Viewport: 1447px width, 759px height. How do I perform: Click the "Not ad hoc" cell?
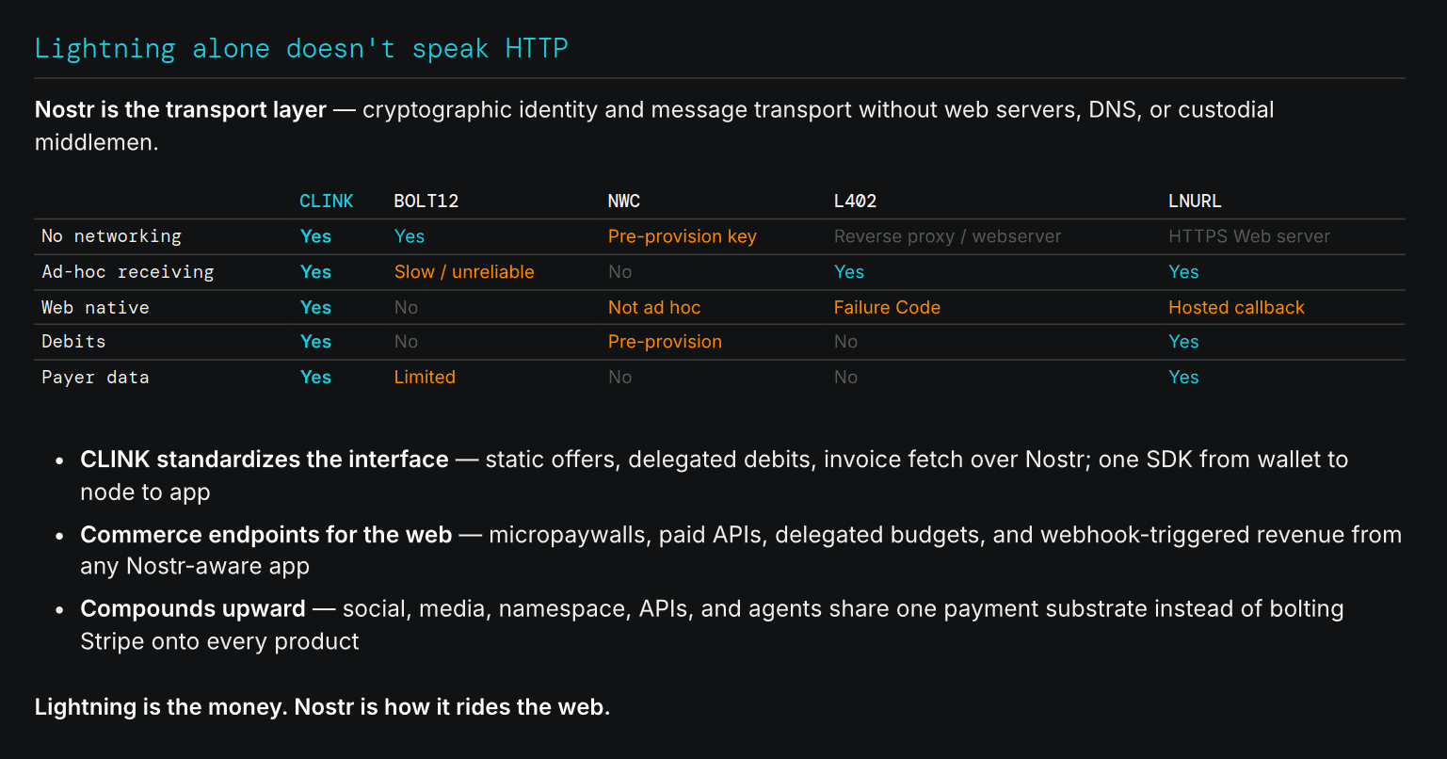click(654, 308)
